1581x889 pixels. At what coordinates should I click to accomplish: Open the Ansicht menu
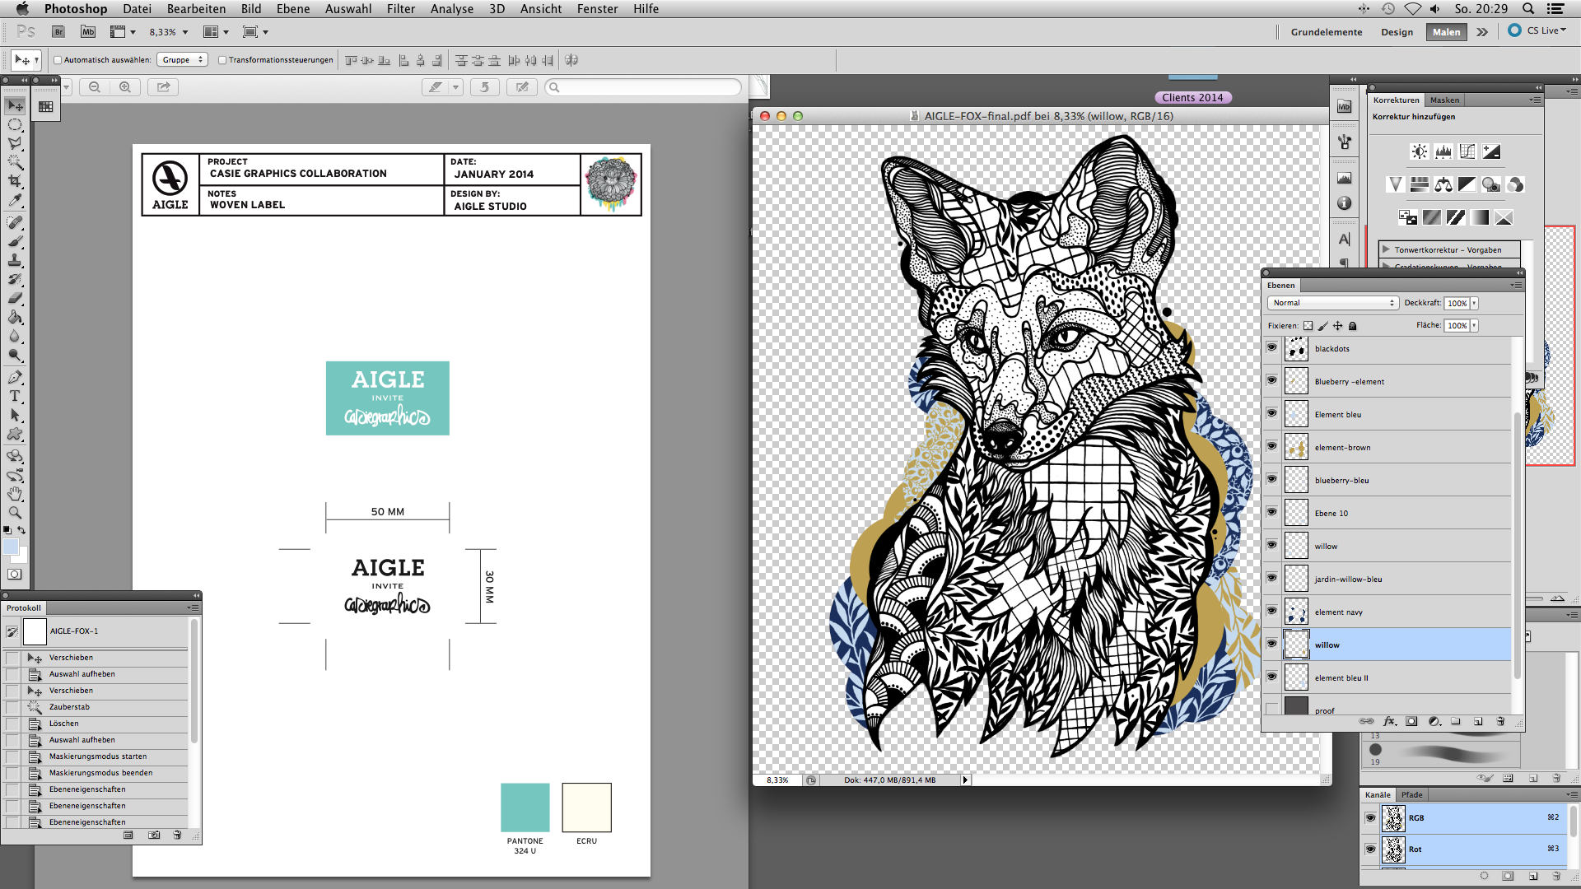pos(541,9)
